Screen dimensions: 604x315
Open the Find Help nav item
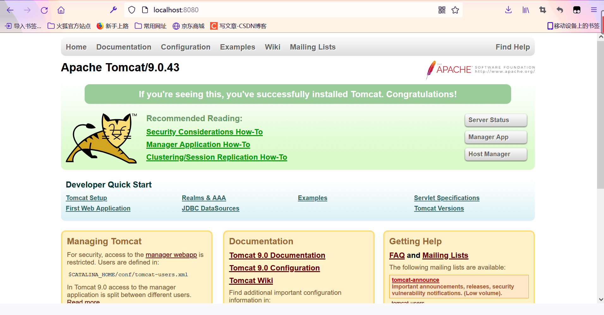click(513, 47)
